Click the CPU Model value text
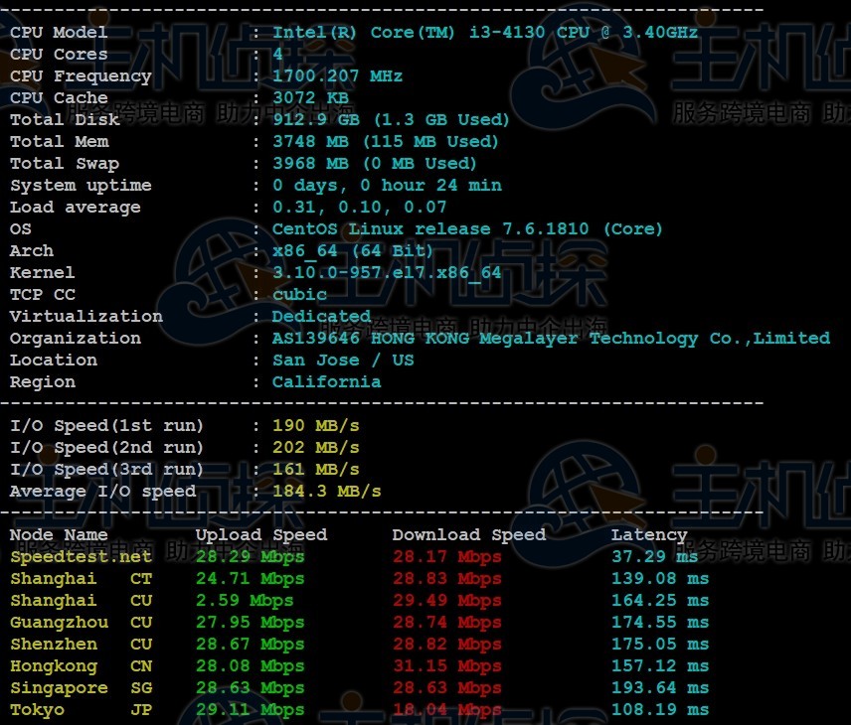 coord(485,33)
